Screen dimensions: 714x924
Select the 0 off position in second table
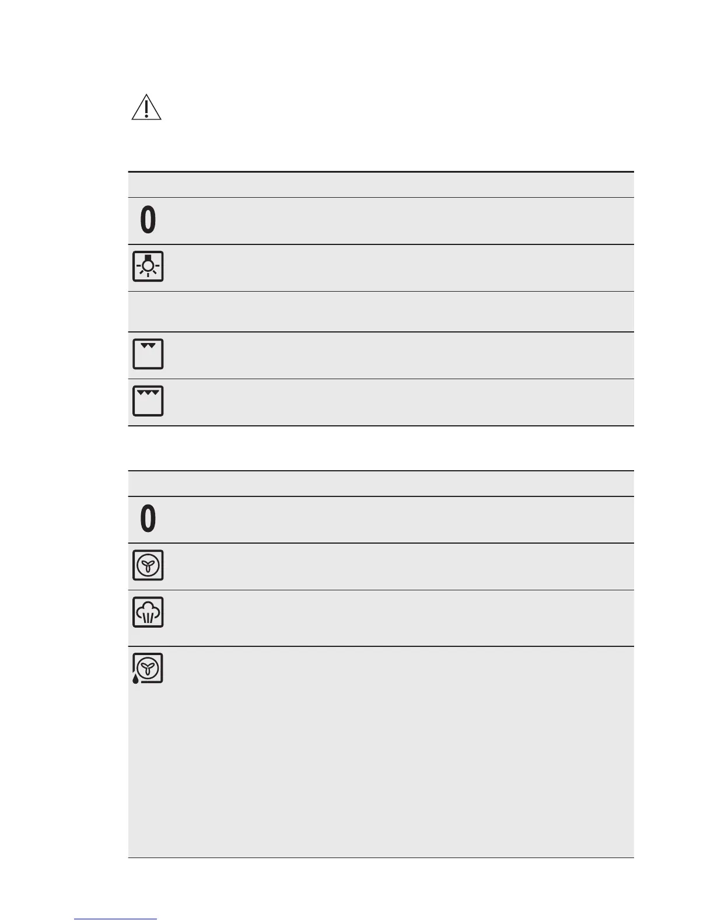click(148, 519)
